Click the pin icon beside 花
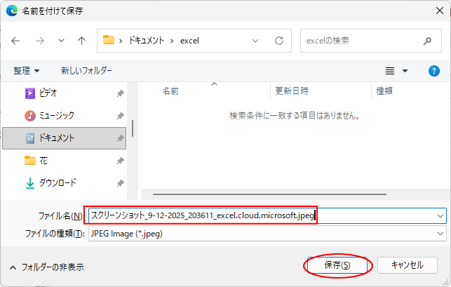This screenshot has width=451, height=287. click(120, 161)
